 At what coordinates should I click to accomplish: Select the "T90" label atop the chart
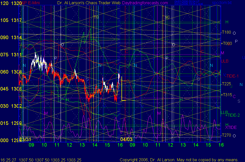pyautogui.click(x=166, y=17)
